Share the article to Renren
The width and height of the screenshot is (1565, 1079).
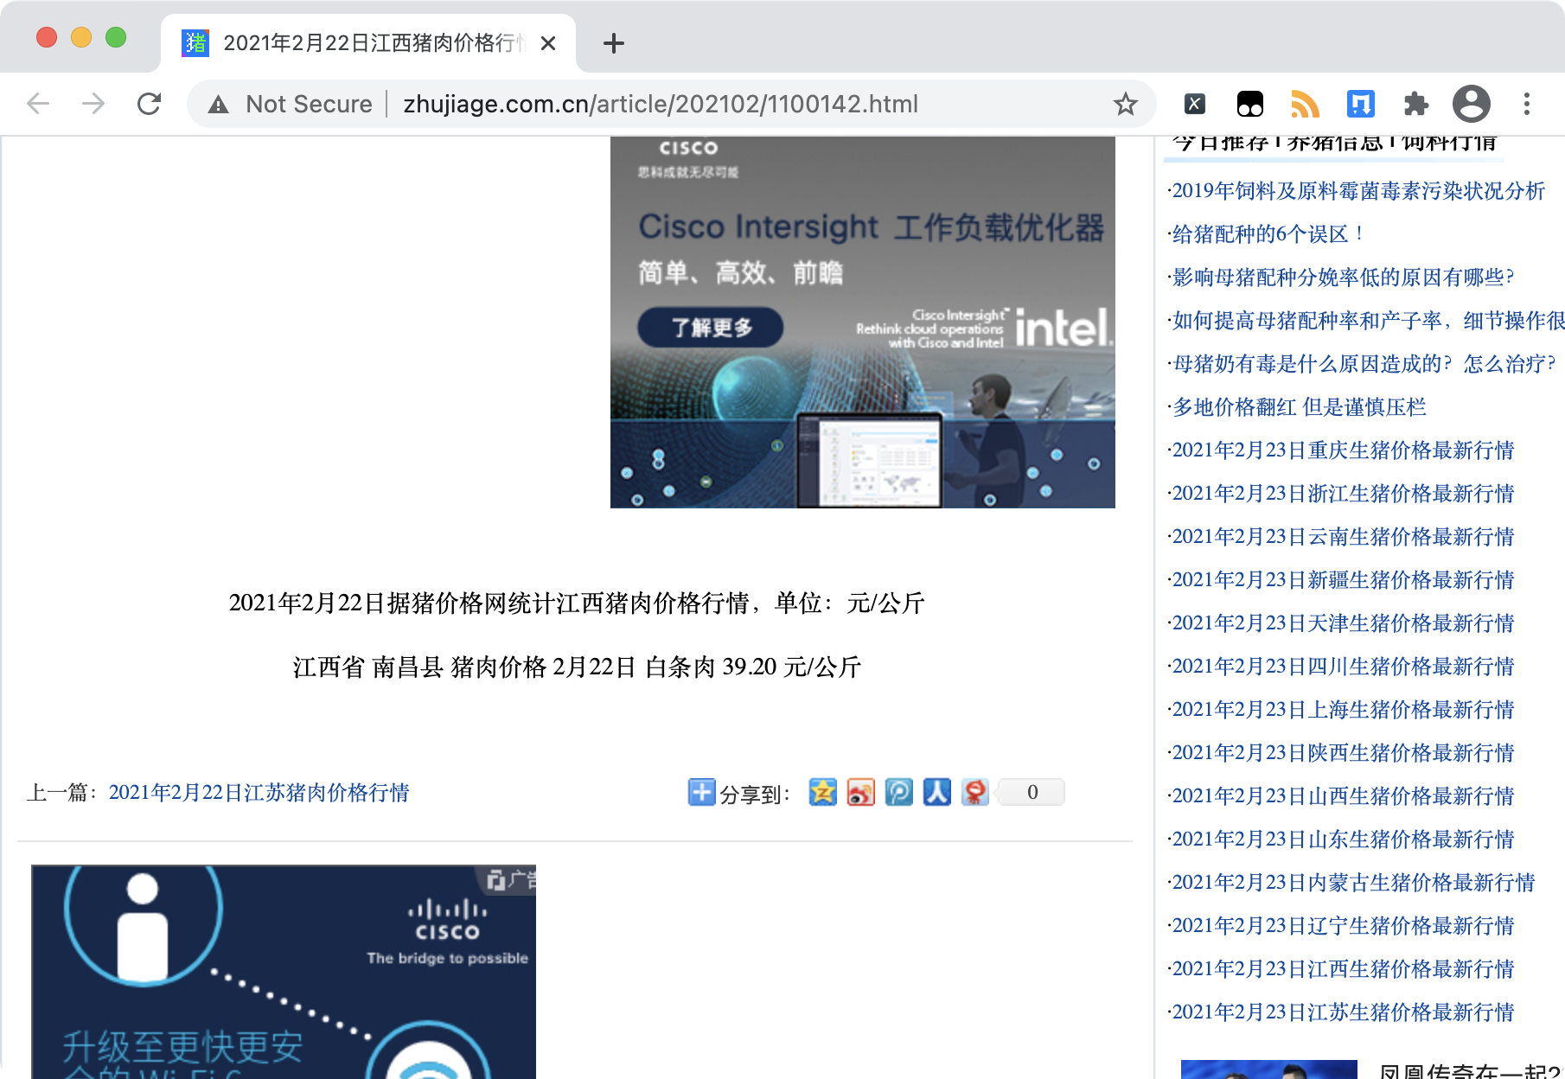coord(936,792)
